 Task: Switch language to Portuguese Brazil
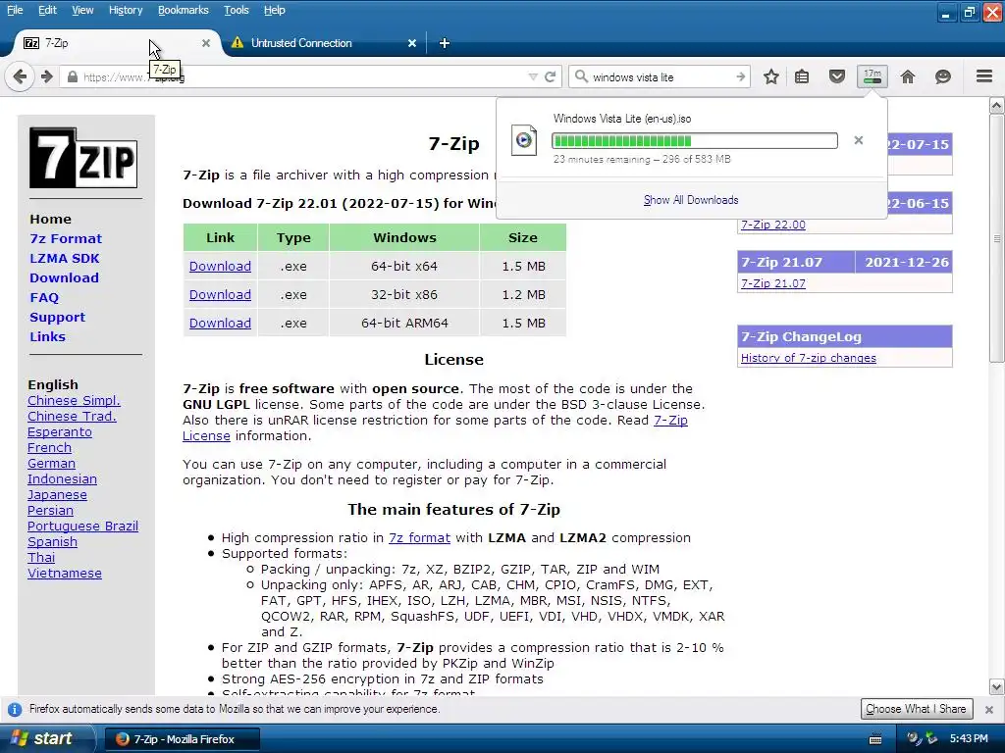pyautogui.click(x=82, y=527)
